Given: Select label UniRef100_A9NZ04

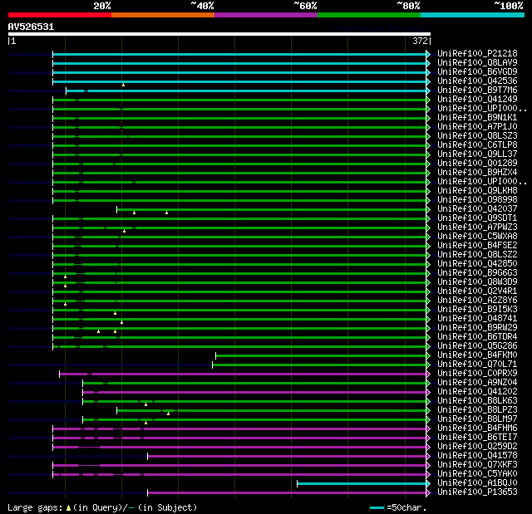Looking at the screenshot, I should tap(477, 383).
